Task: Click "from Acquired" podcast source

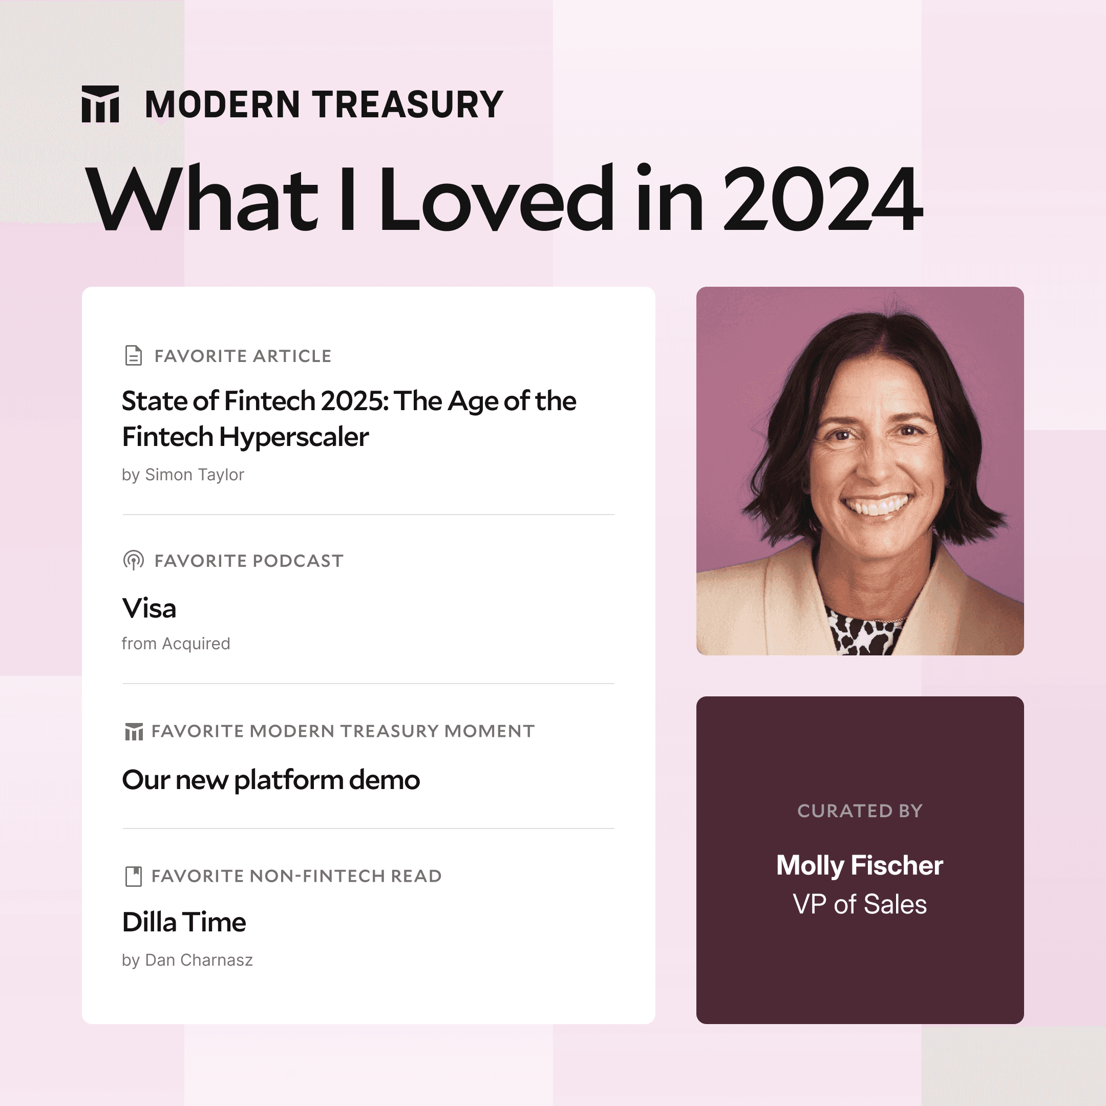Action: [x=176, y=644]
